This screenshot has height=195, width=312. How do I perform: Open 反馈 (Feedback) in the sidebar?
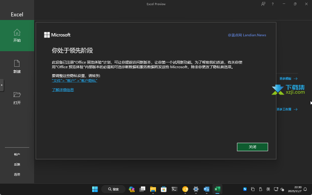[x=17, y=164]
